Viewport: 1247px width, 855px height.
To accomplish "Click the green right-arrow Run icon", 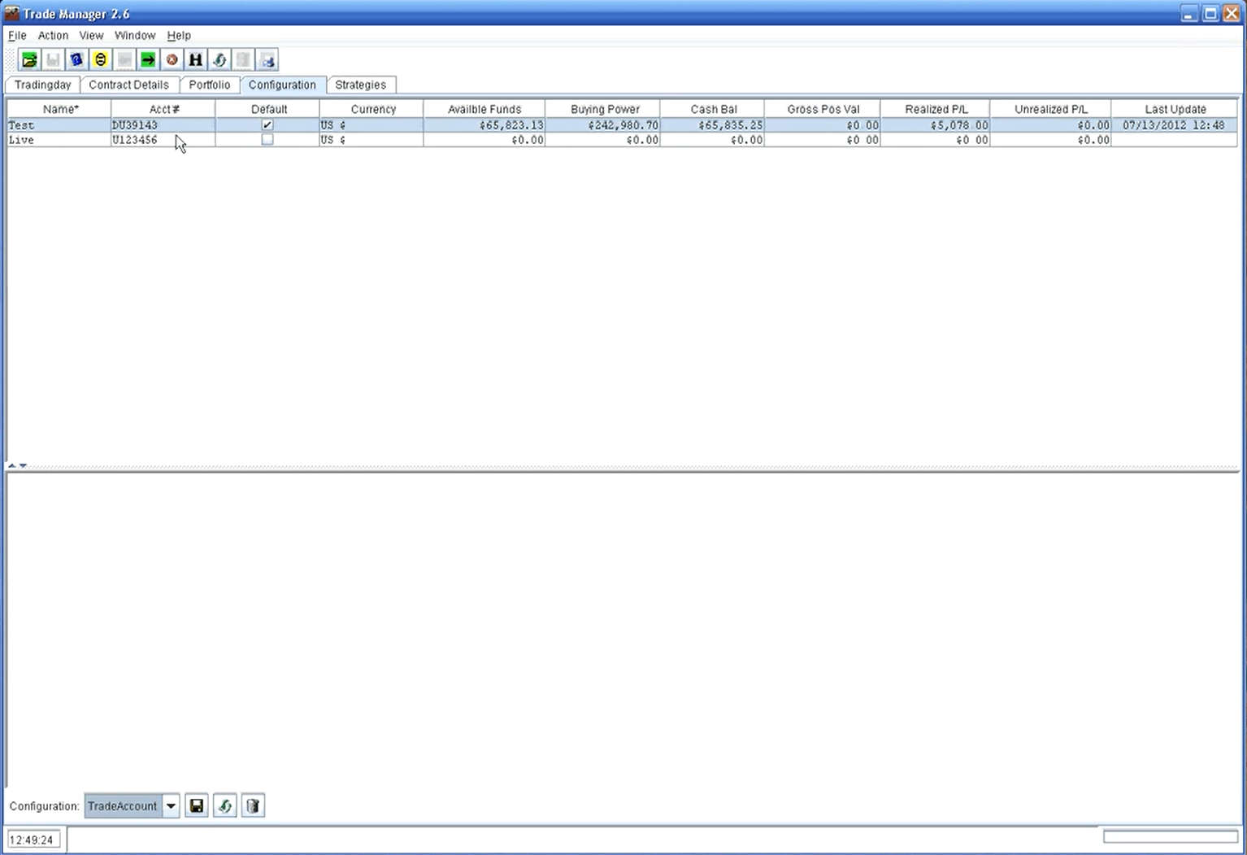I will (x=148, y=60).
